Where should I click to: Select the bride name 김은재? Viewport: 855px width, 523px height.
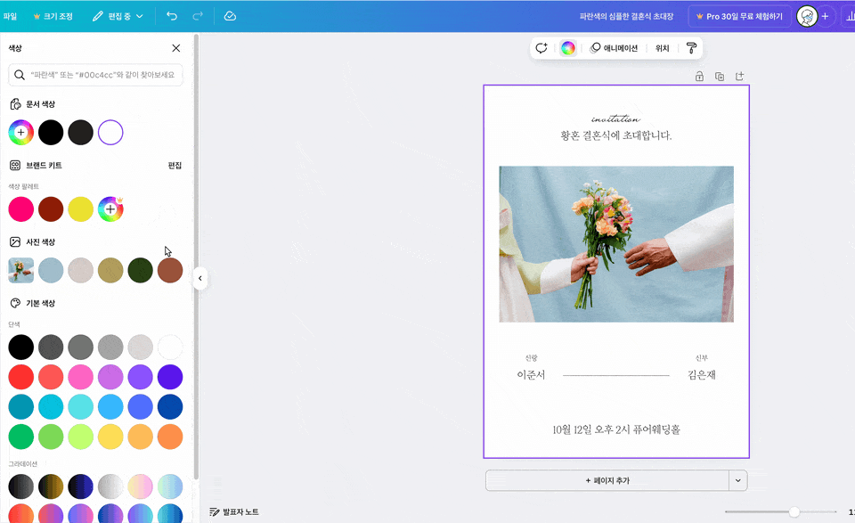tap(702, 375)
